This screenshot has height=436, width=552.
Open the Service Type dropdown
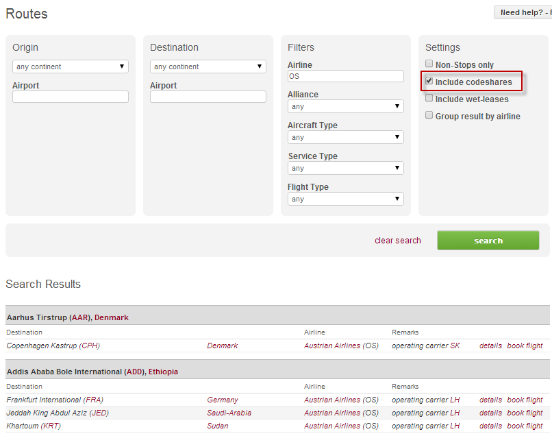pyautogui.click(x=345, y=168)
